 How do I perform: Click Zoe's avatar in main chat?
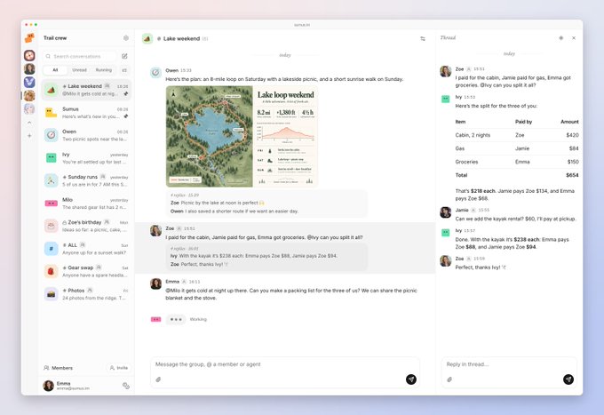[x=155, y=230]
